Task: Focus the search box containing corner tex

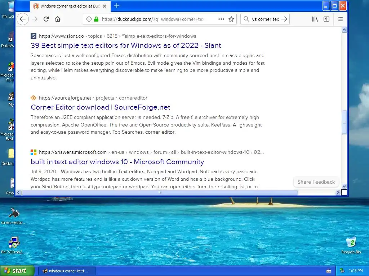Action: point(265,19)
